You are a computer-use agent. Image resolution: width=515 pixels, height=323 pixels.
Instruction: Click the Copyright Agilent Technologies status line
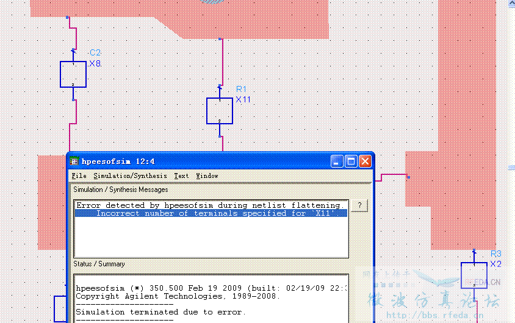(x=178, y=296)
